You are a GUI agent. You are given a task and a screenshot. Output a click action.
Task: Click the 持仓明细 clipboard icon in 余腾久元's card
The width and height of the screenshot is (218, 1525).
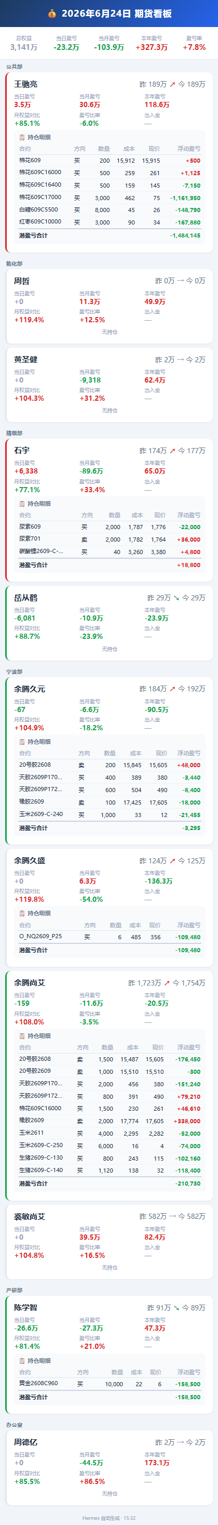tap(22, 742)
